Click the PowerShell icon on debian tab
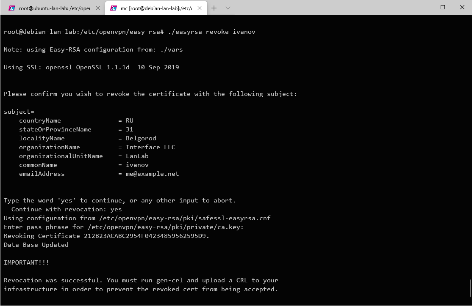Viewport: 472px width, 306px height. [114, 8]
